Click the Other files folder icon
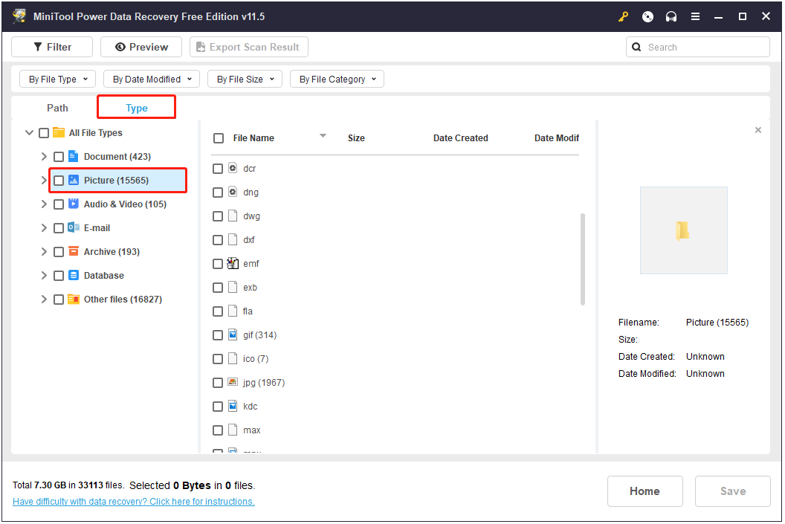This screenshot has width=785, height=524. [73, 300]
